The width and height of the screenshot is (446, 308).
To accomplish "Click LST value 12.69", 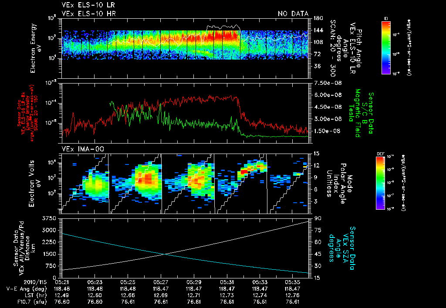I will 161,295.
